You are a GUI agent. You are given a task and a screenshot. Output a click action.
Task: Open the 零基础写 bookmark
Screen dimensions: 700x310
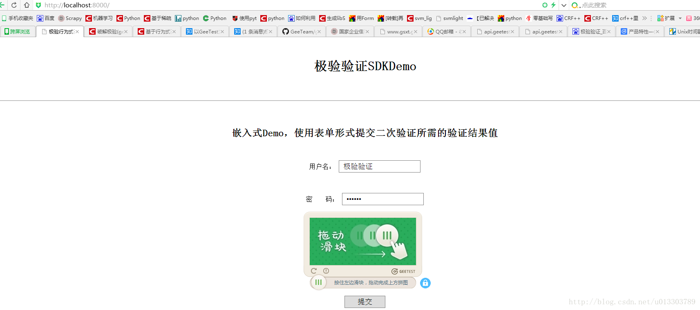(539, 18)
